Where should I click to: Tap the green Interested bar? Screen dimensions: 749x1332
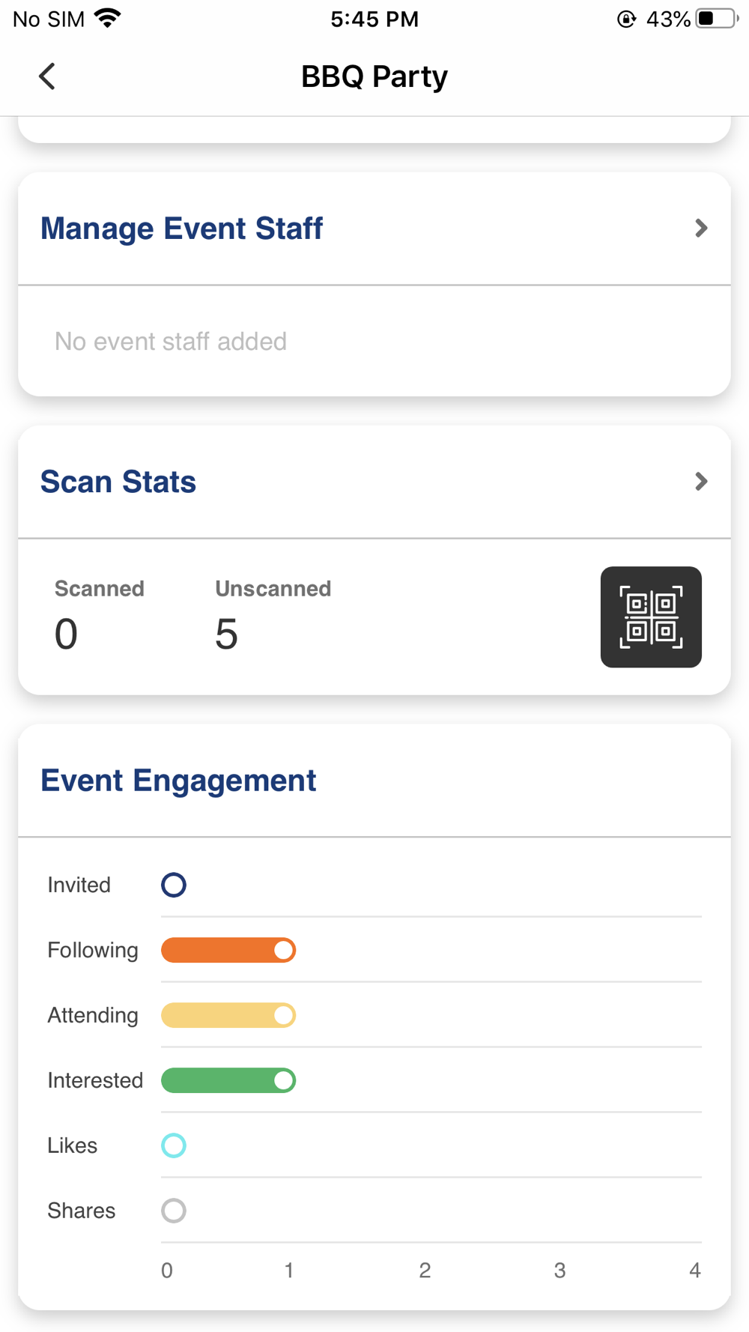point(228,1080)
